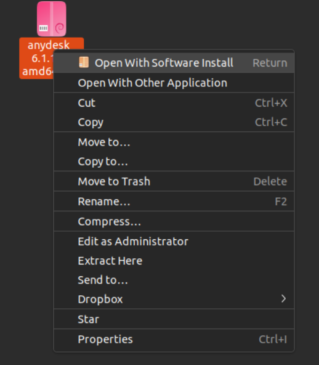Select Move to… option
This screenshot has width=319, height=365.
174,142
